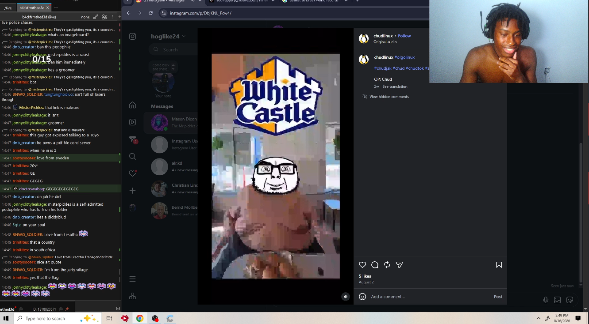Open the viewer list icon in Chatterino
The height and width of the screenshot is (324, 589).
pyautogui.click(x=104, y=17)
